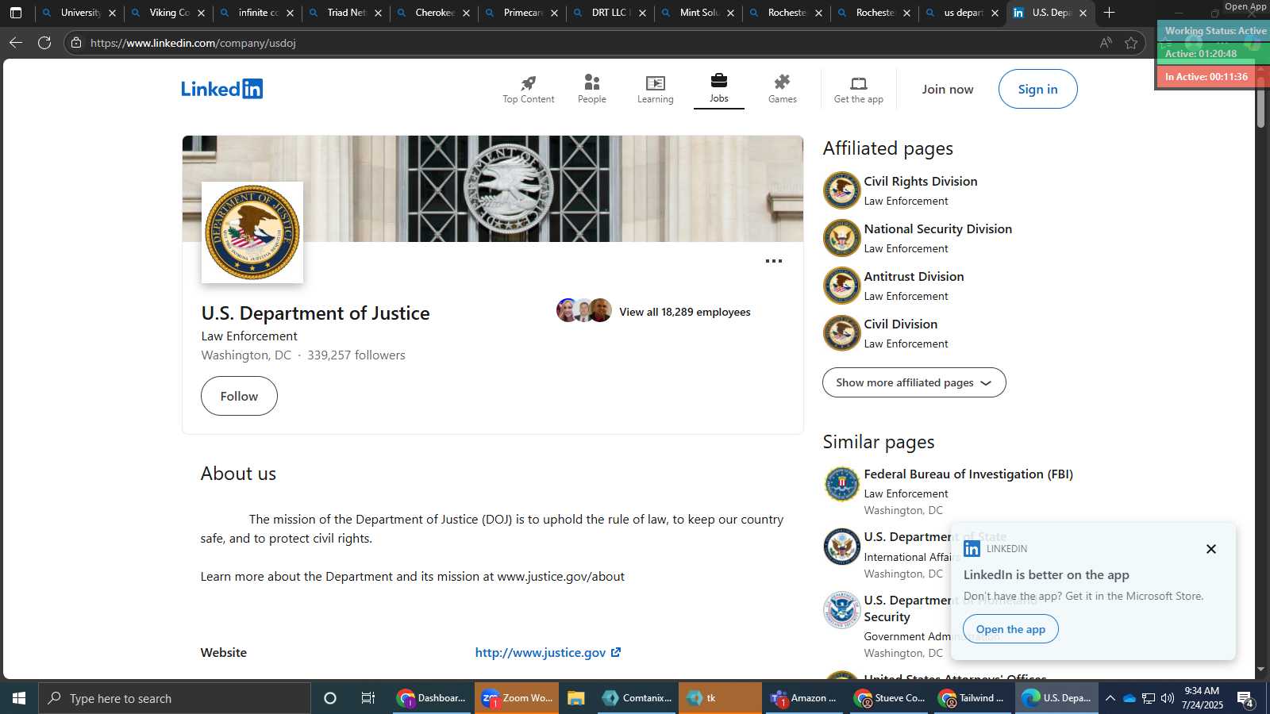This screenshot has width=1270, height=714.
Task: Open the National Security Division page
Action: click(937, 229)
